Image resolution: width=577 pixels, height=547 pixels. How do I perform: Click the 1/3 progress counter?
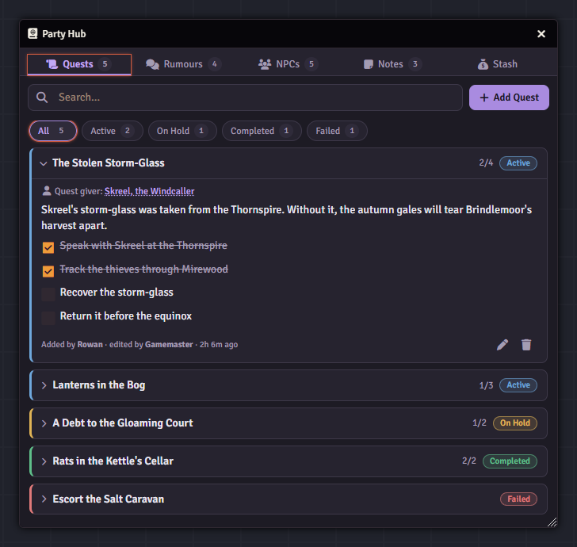point(486,385)
